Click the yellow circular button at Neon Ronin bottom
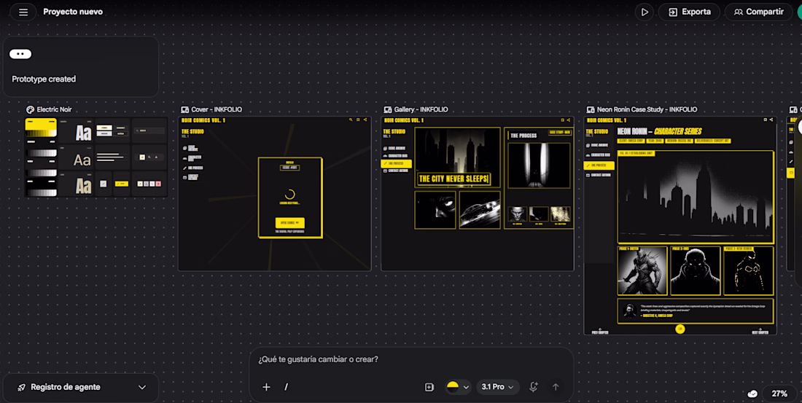Image resolution: width=802 pixels, height=403 pixels. tap(680, 329)
